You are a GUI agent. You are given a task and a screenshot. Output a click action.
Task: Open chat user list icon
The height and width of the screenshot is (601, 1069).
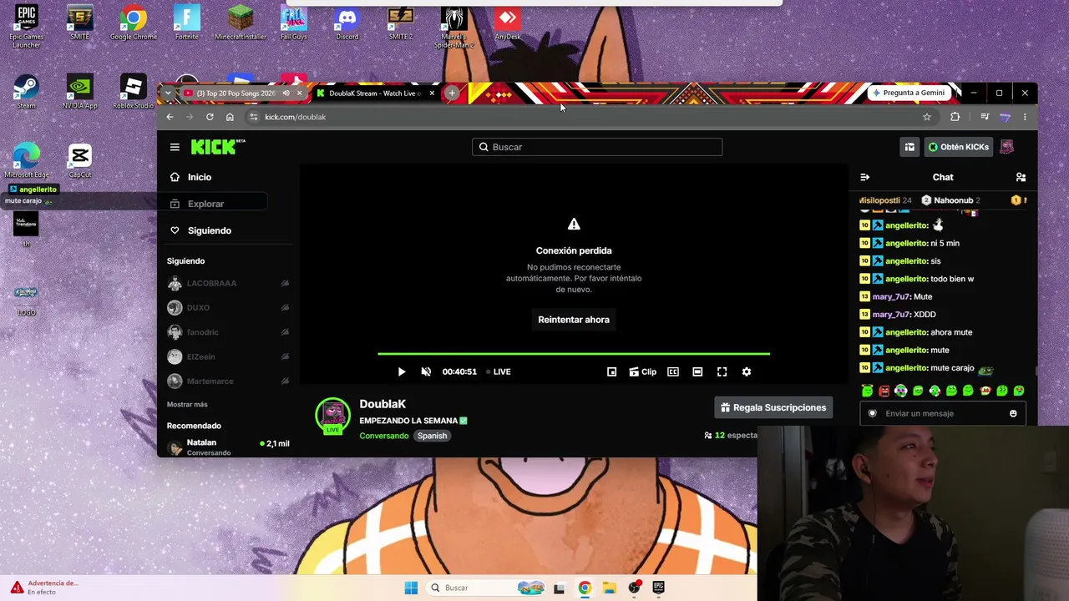click(x=1021, y=177)
